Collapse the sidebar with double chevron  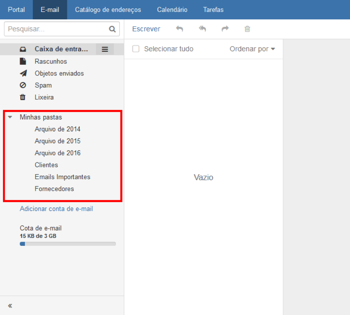10,306
